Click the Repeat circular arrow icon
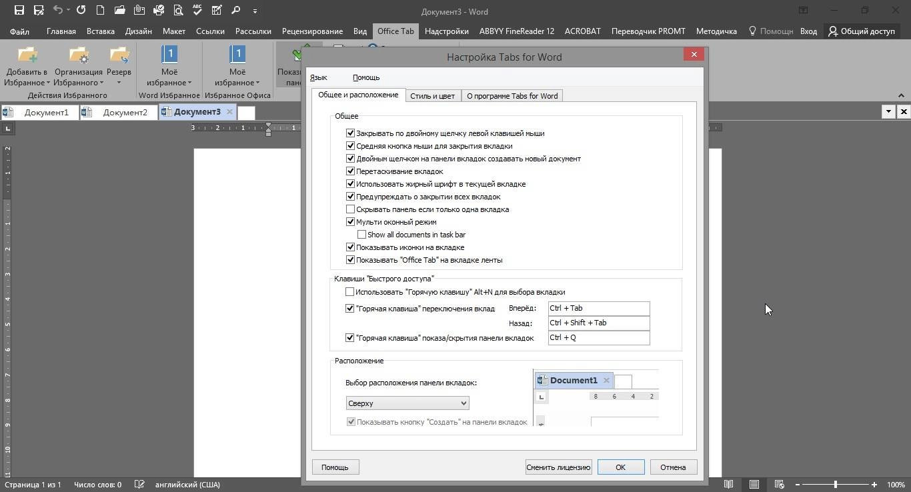The image size is (911, 492). (81, 11)
